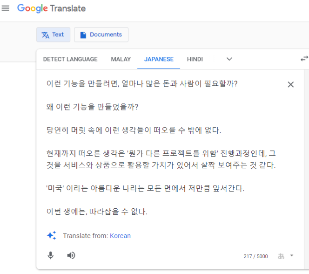Screen dimensions: 309x274
Task: Select Malay as source language
Action: (x=121, y=59)
